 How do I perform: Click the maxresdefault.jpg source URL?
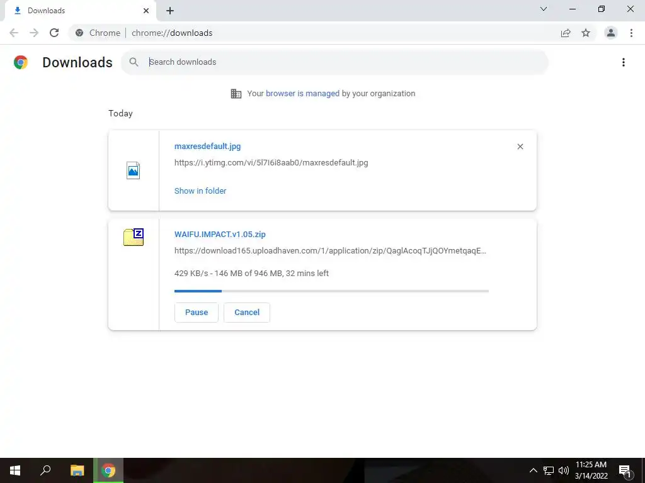(x=271, y=163)
